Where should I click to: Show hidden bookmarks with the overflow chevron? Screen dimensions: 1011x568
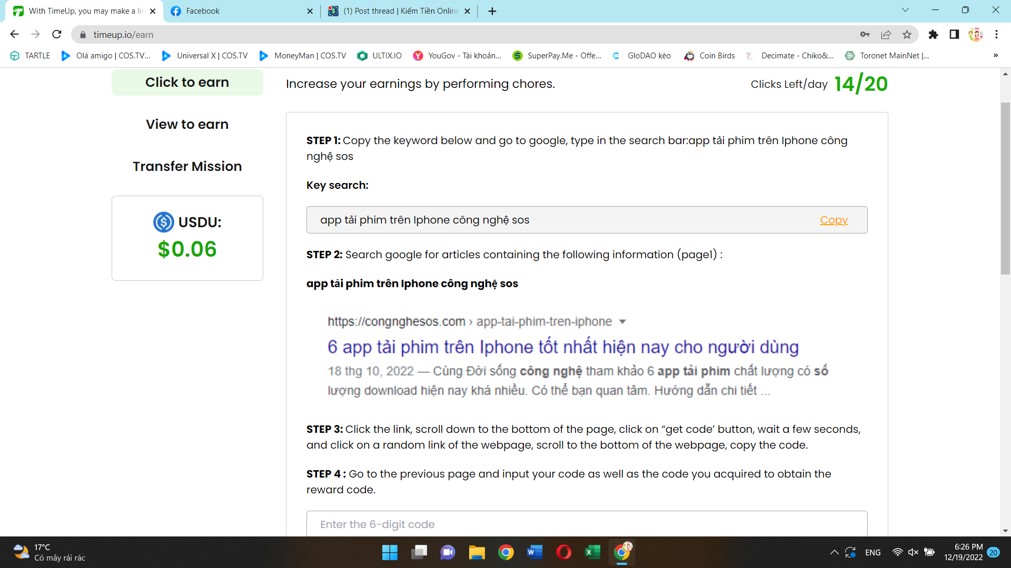tap(995, 56)
